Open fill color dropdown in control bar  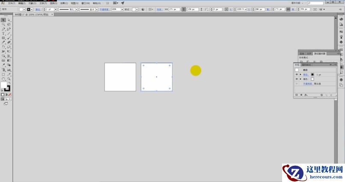tap(24, 9)
